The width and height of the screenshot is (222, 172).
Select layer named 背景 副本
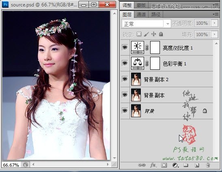[x=154, y=95]
